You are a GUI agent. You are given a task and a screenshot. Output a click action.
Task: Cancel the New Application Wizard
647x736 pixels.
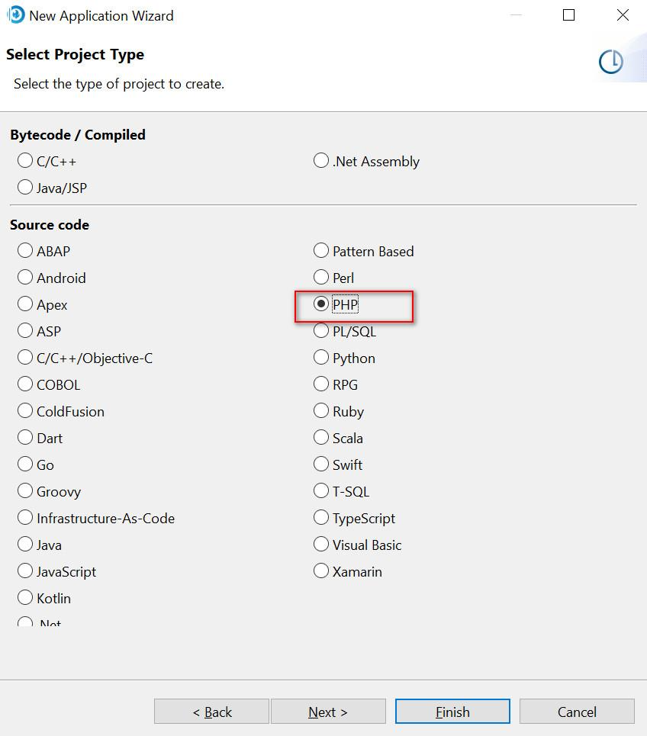(x=576, y=711)
